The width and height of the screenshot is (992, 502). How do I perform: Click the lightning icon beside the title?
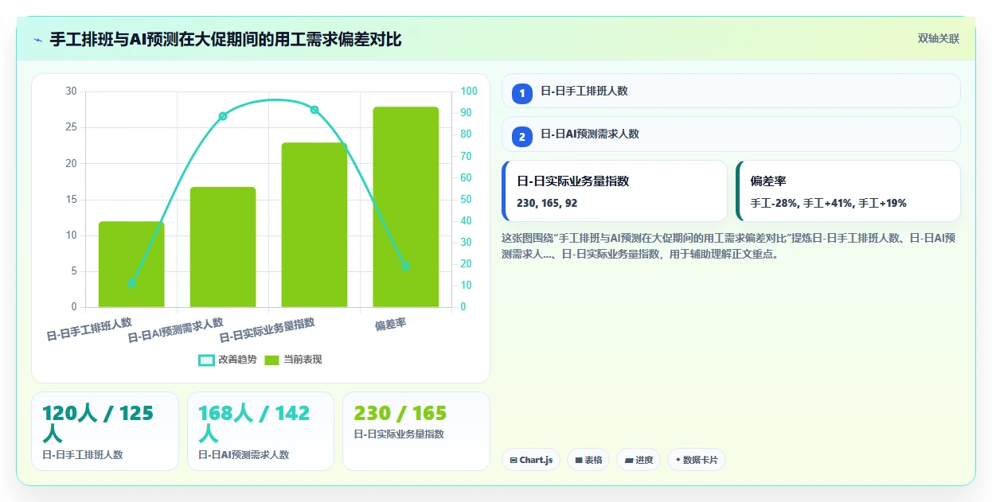[x=37, y=39]
